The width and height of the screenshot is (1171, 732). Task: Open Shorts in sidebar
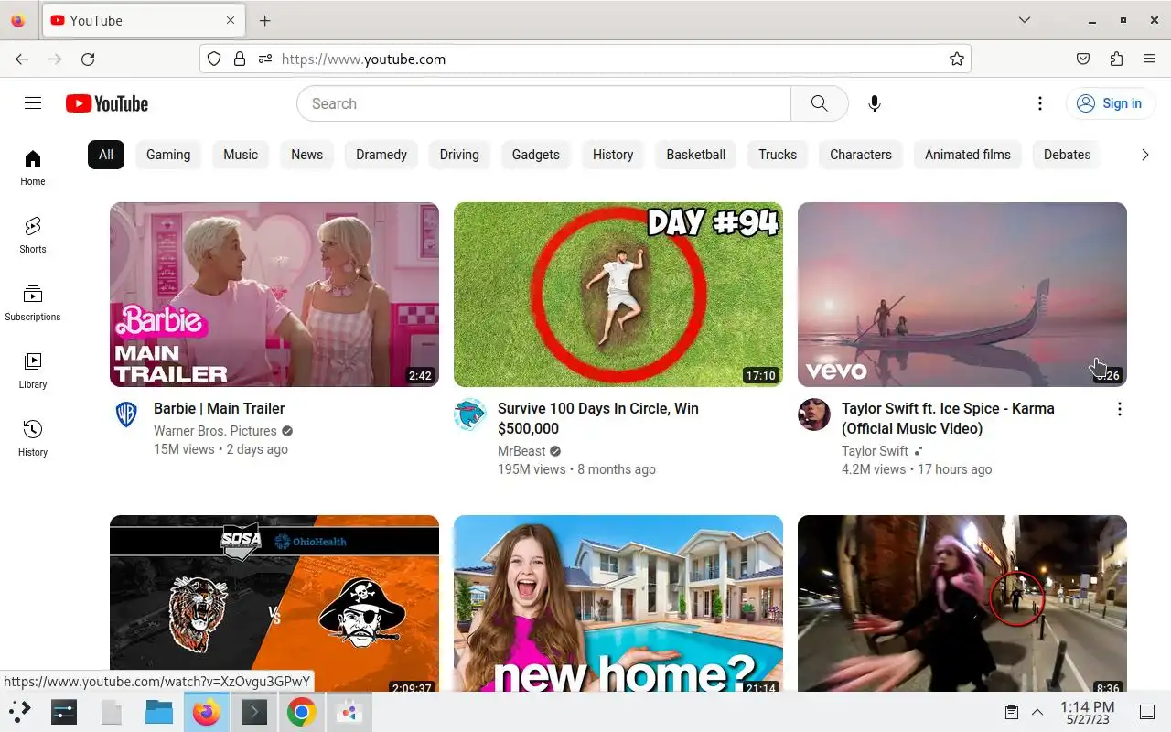[x=33, y=234]
